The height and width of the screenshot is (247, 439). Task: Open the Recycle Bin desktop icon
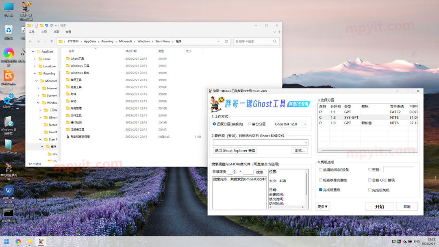point(9,32)
